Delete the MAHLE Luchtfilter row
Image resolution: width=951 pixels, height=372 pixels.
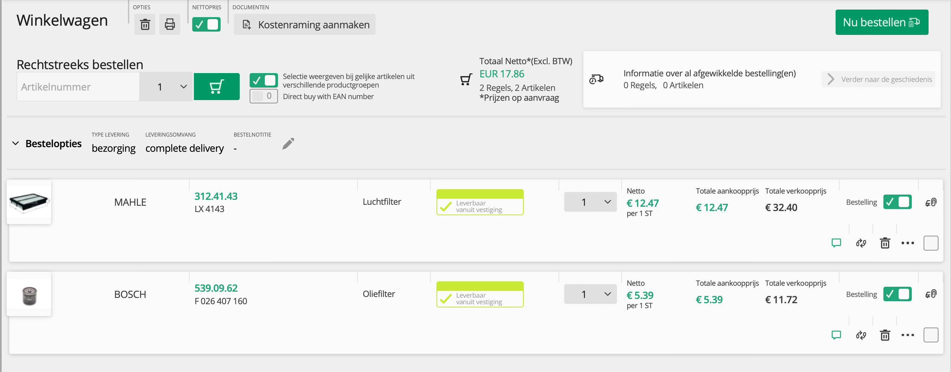[884, 243]
